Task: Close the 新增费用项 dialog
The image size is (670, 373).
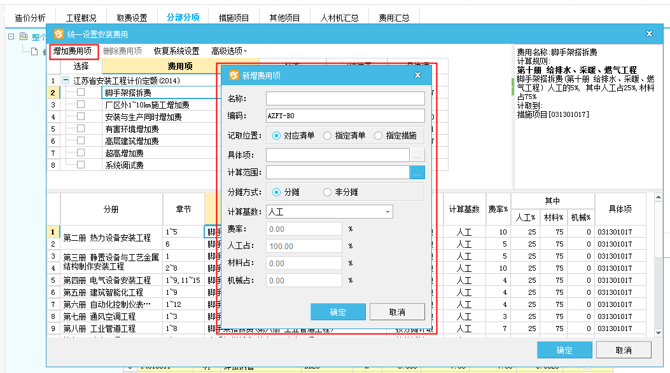Action: coord(418,75)
